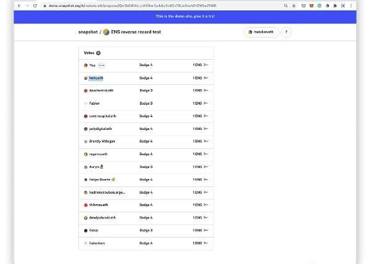Open the vote receipt icon for Fabien
This screenshot has height=264, width=370.
point(206,103)
